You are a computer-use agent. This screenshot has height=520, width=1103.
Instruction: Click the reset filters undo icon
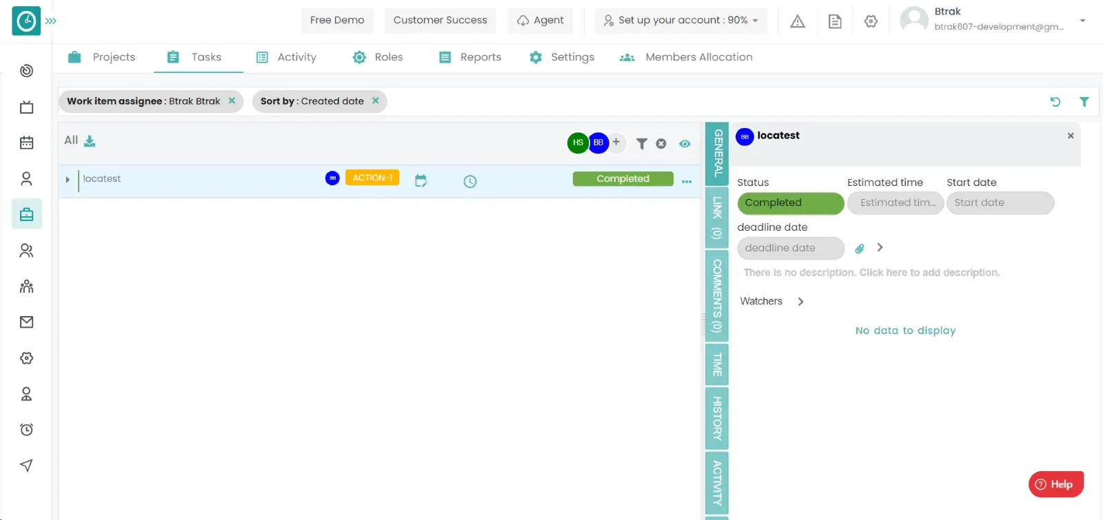tap(1055, 102)
